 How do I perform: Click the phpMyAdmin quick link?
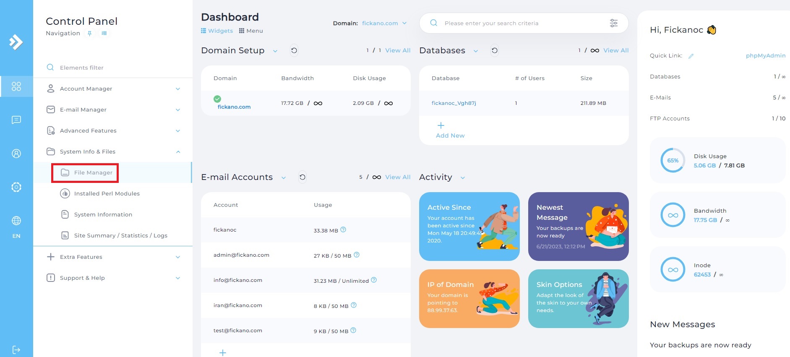tap(765, 55)
